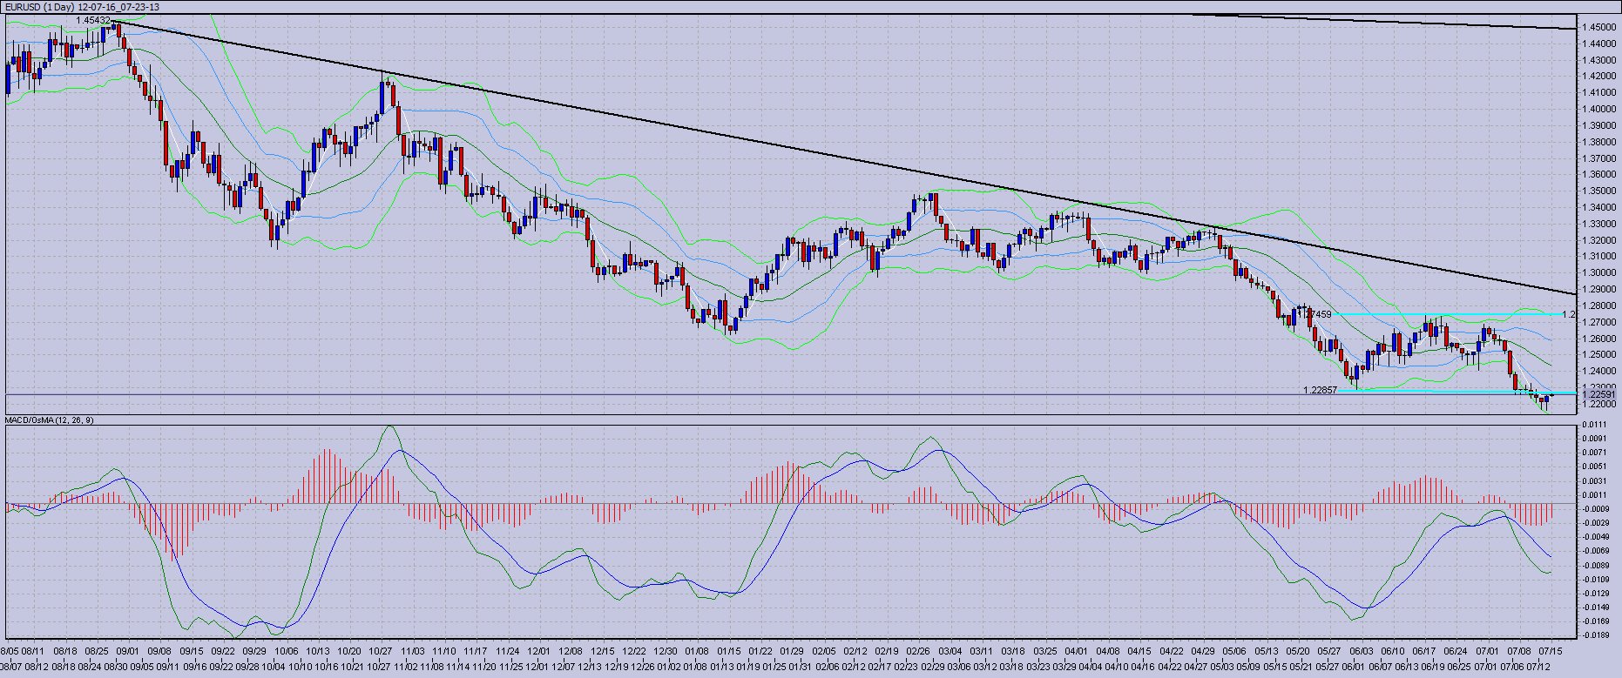
Task: Select the 02/26 date on time axis
Action: [x=918, y=651]
